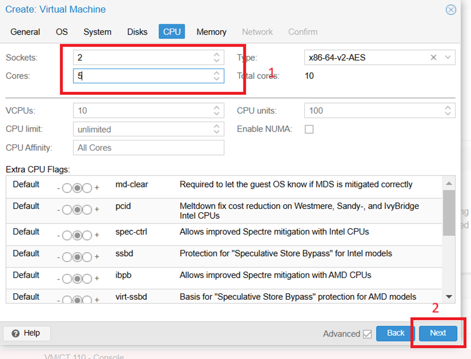Viewport: 471px width, 359px height.
Task: Set ssbd flag to default middle option
Action: coord(77,257)
